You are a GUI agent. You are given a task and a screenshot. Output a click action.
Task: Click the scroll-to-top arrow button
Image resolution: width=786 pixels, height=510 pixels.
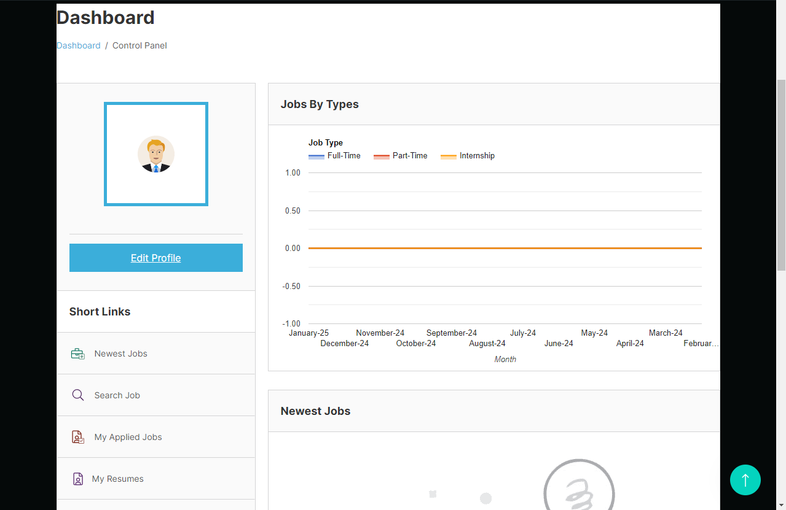tap(745, 480)
